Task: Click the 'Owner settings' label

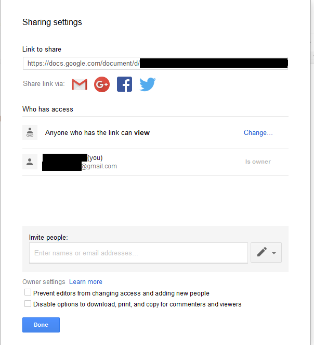Action: (44, 282)
